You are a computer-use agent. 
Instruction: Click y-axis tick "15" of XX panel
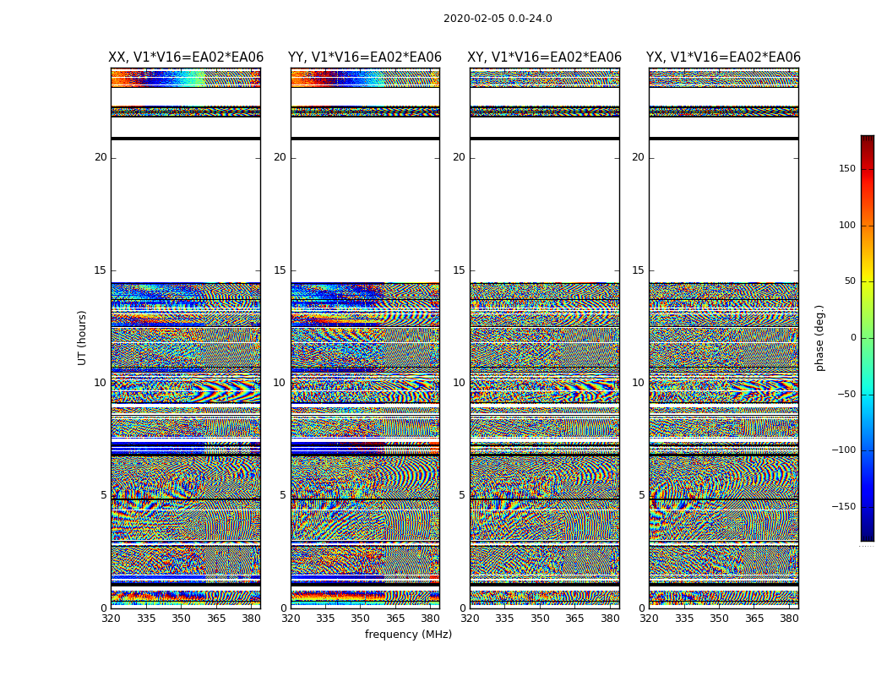101,270
